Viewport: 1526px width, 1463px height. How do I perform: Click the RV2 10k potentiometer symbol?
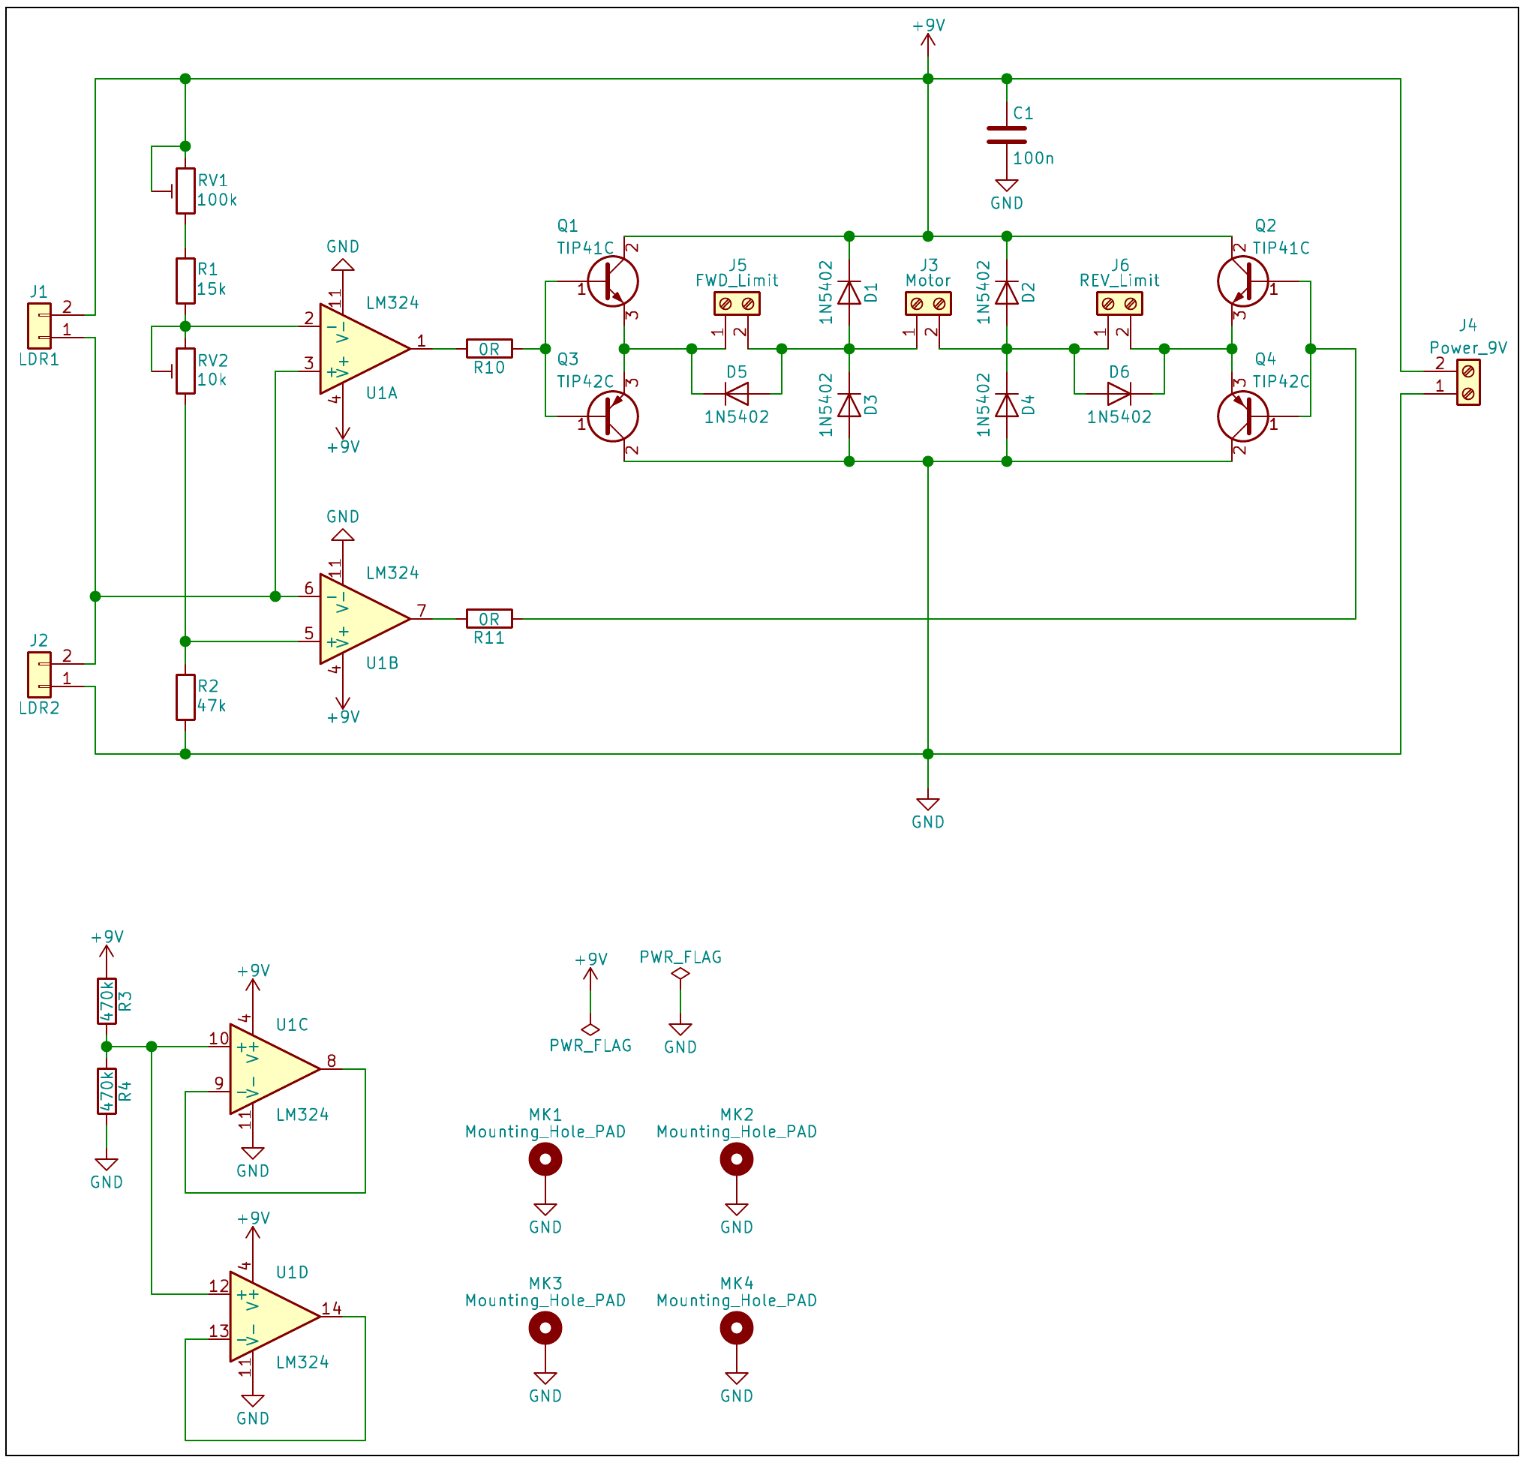(x=185, y=371)
